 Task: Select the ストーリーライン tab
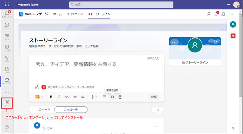pyautogui.click(x=99, y=14)
